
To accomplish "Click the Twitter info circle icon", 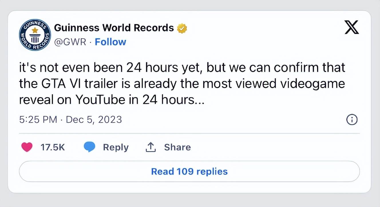I will pyautogui.click(x=352, y=120).
